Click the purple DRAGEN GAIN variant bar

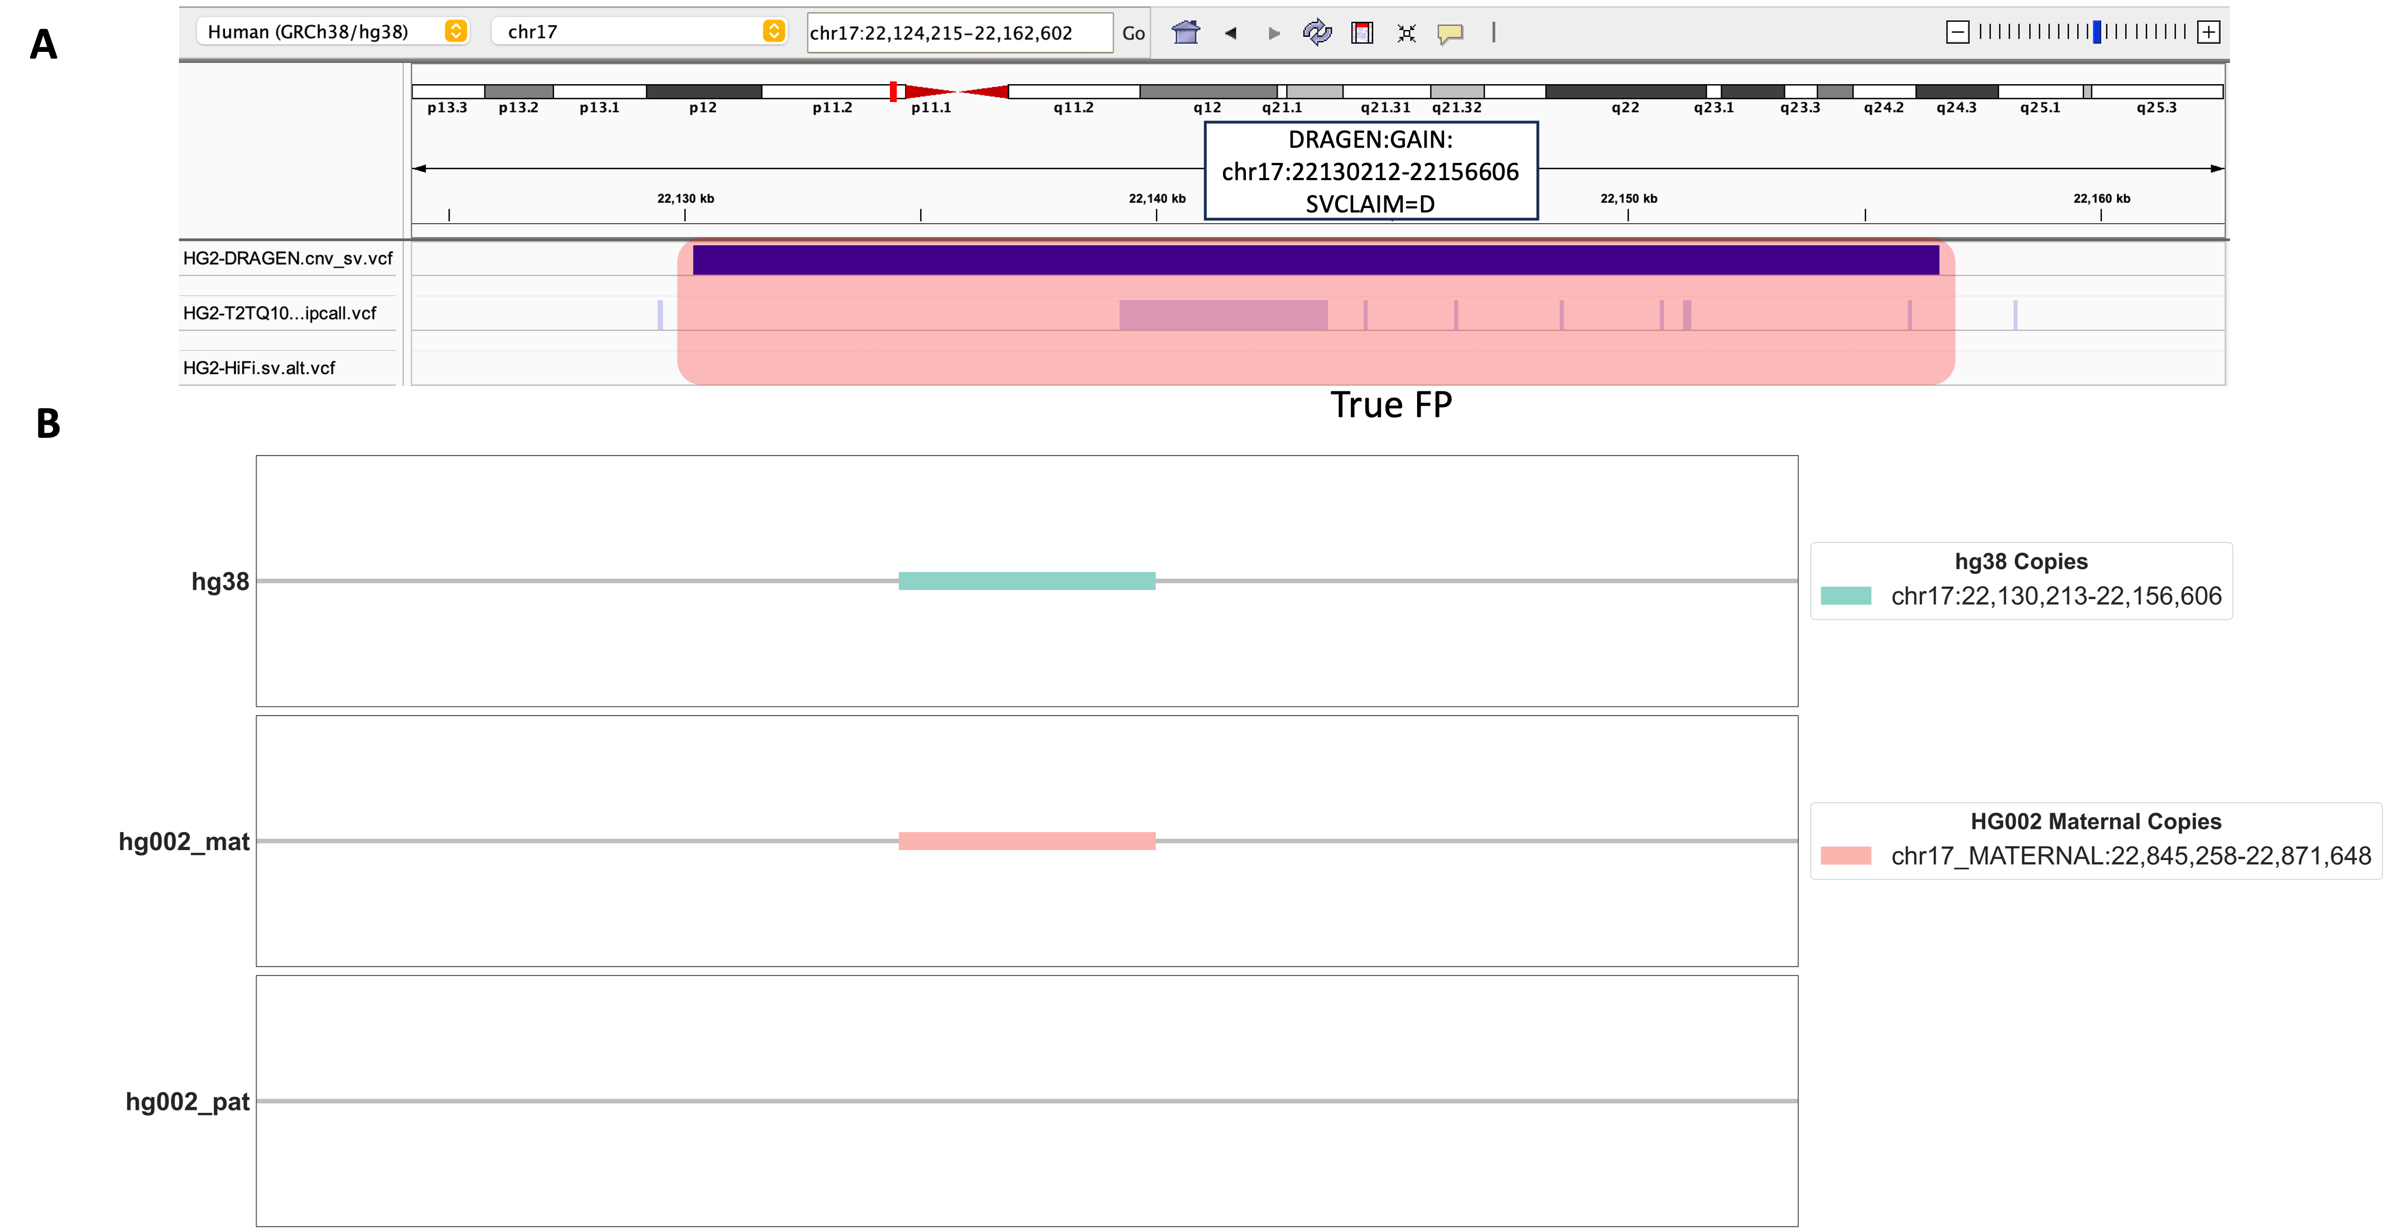1316,259
